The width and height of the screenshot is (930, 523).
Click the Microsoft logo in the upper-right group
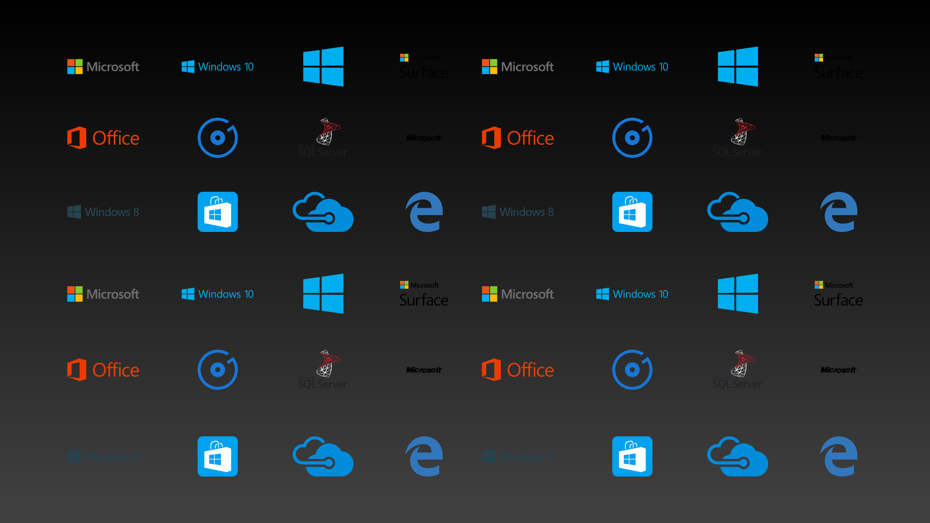(518, 67)
